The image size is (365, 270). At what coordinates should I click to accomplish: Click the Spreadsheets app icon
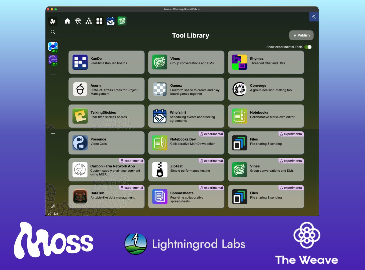[160, 196]
